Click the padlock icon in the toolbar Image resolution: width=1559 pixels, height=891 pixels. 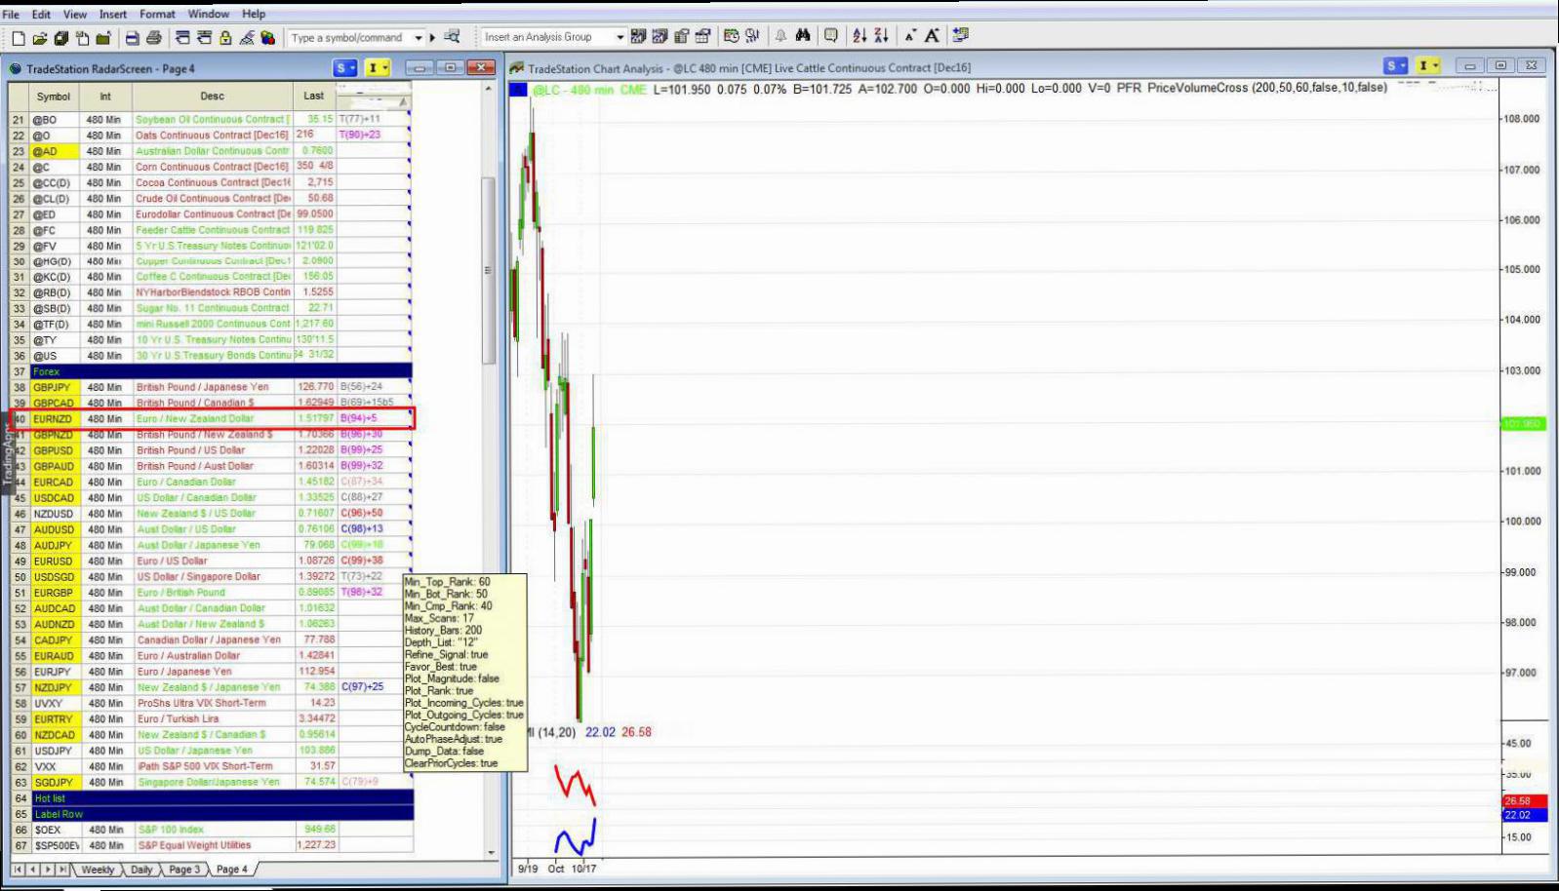[225, 38]
